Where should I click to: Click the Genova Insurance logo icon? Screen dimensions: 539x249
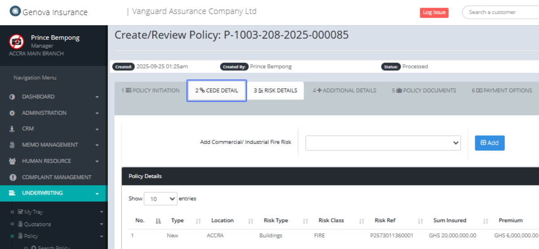point(15,11)
